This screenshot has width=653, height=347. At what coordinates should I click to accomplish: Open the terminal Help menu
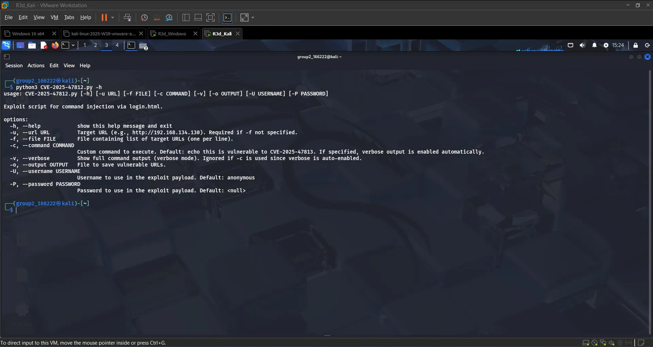[85, 66]
